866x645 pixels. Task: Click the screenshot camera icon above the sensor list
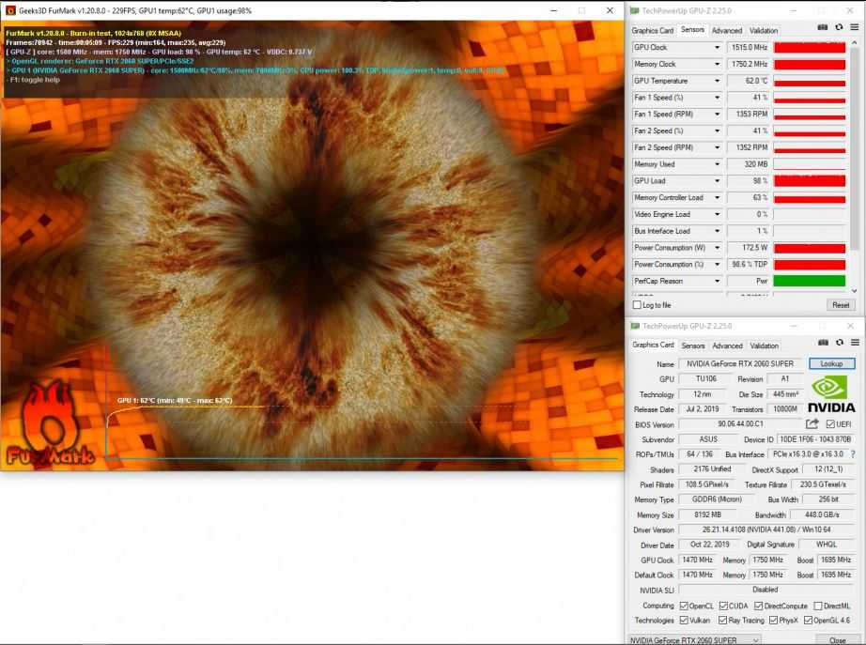(x=824, y=27)
